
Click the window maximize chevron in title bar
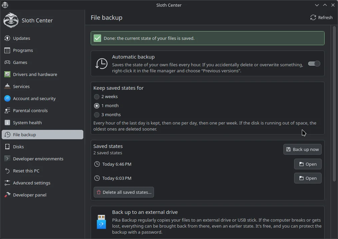(325, 5)
